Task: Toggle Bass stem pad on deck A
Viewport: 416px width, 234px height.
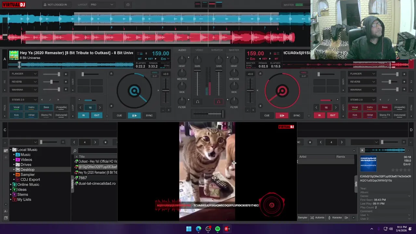Action: pyautogui.click(x=46, y=107)
